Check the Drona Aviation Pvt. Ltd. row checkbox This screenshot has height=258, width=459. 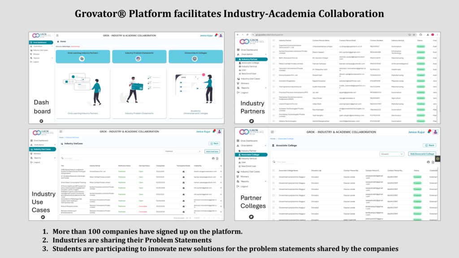pyautogui.click(x=274, y=75)
